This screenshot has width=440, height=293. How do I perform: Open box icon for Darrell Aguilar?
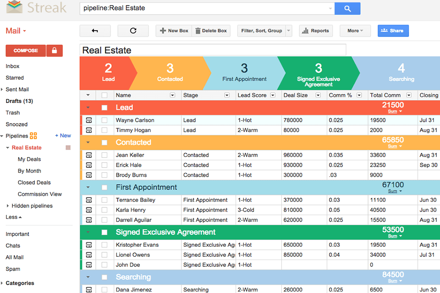[88, 220]
